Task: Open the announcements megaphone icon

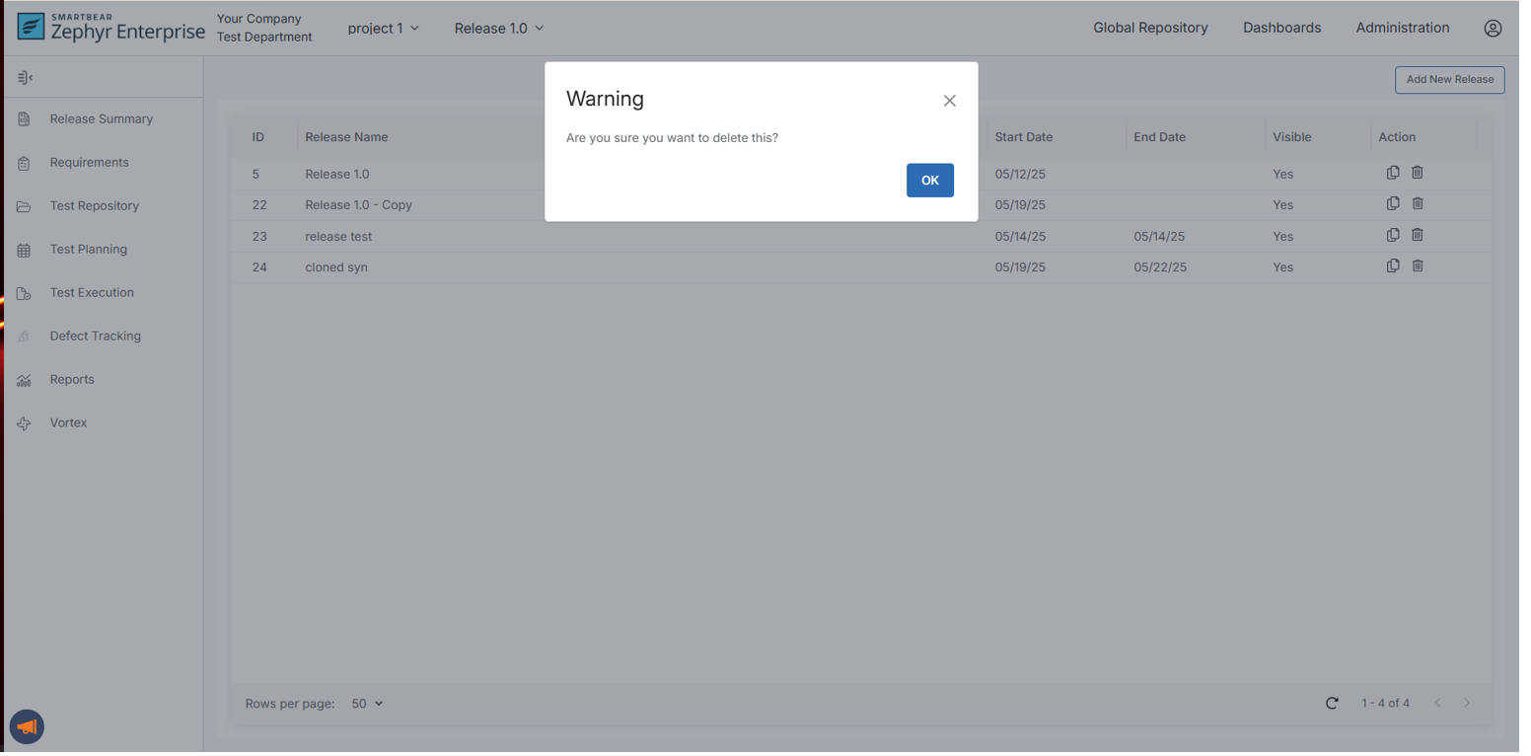Action: (27, 727)
